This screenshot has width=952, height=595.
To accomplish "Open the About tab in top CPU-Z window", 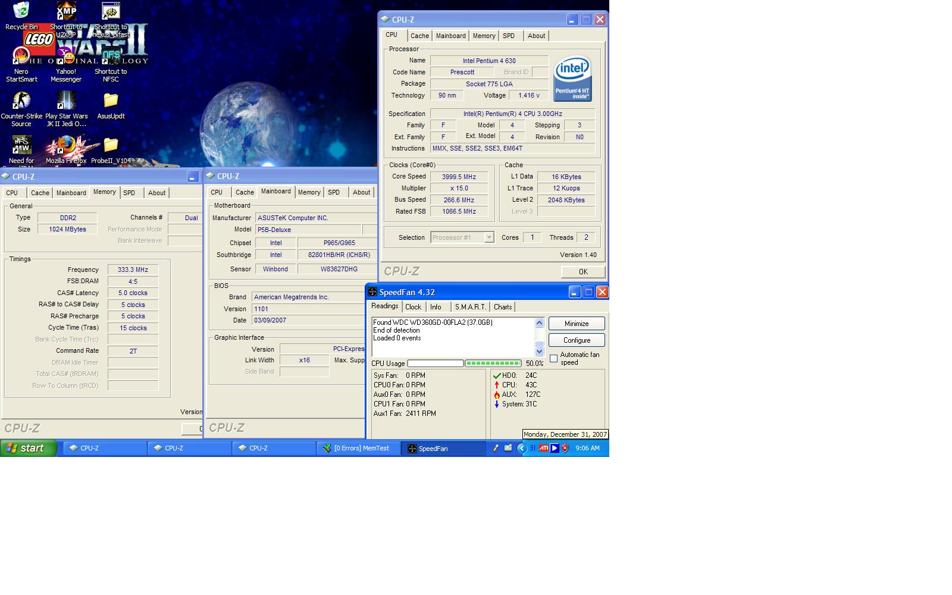I will click(x=536, y=36).
